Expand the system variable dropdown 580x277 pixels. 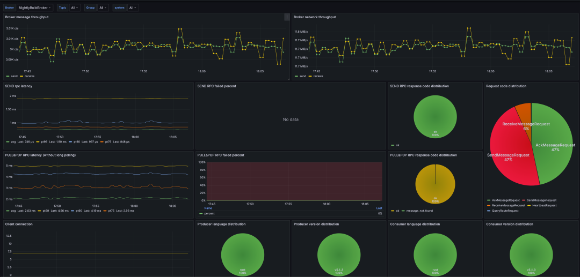132,8
